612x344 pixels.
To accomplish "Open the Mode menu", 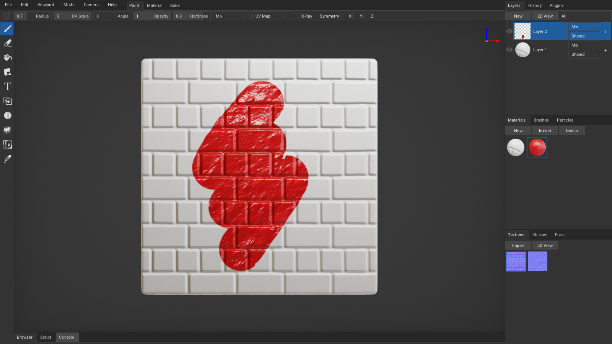I will [69, 5].
